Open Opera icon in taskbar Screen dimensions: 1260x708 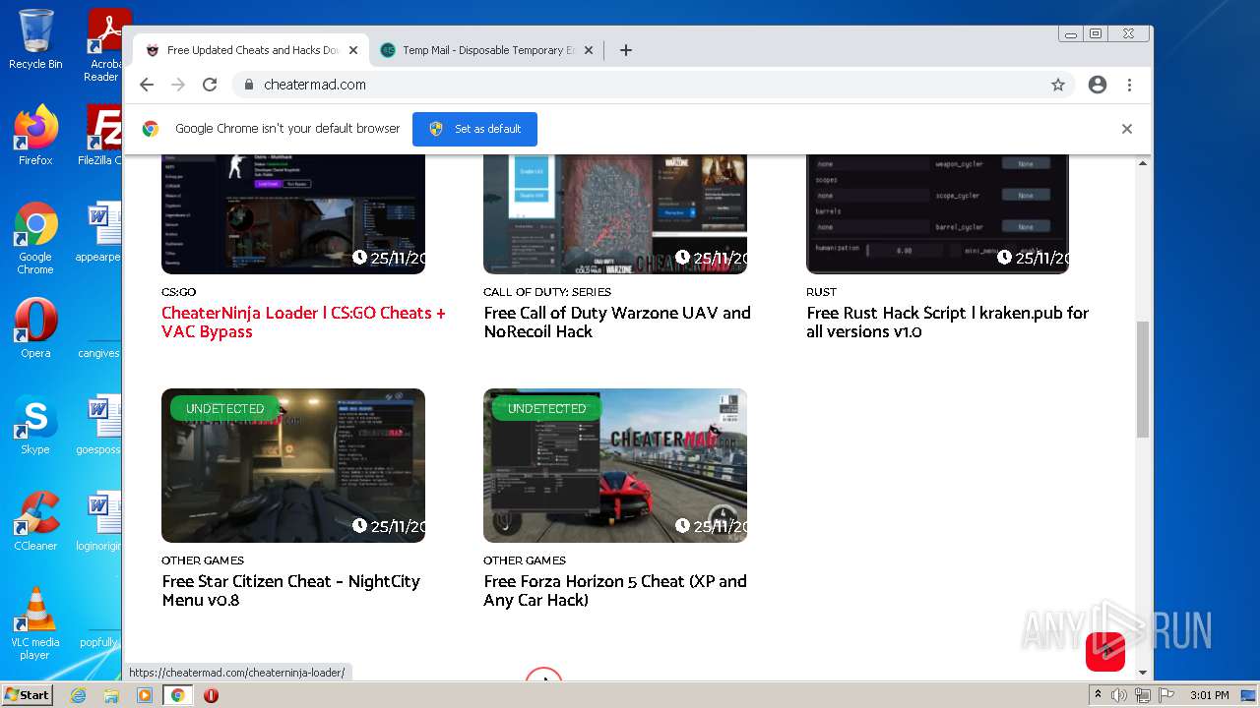coord(211,695)
